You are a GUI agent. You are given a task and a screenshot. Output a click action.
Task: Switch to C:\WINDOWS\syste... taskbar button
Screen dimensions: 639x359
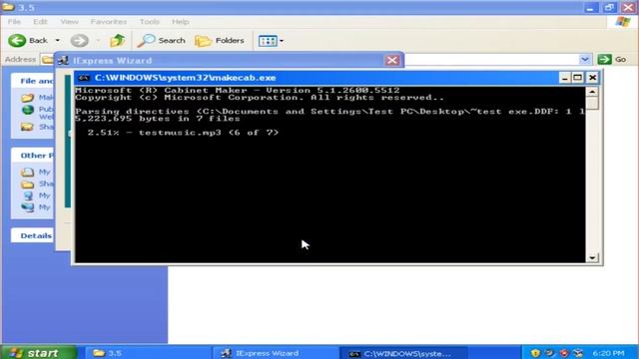click(x=402, y=353)
